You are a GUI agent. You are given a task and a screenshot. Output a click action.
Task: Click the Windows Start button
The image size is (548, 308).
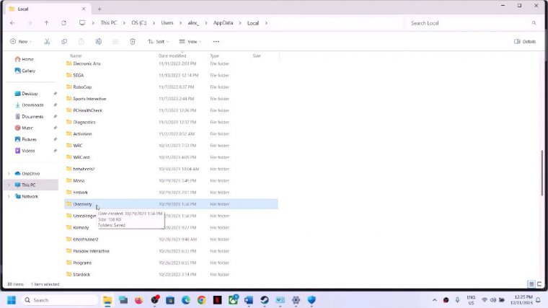click(x=12, y=299)
